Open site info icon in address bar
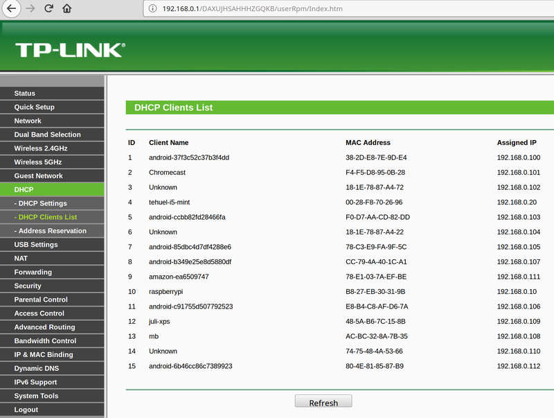Viewport: 554px width, 418px height. (152, 8)
